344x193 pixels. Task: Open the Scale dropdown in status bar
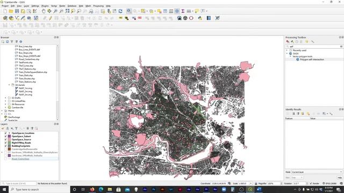[251, 183]
